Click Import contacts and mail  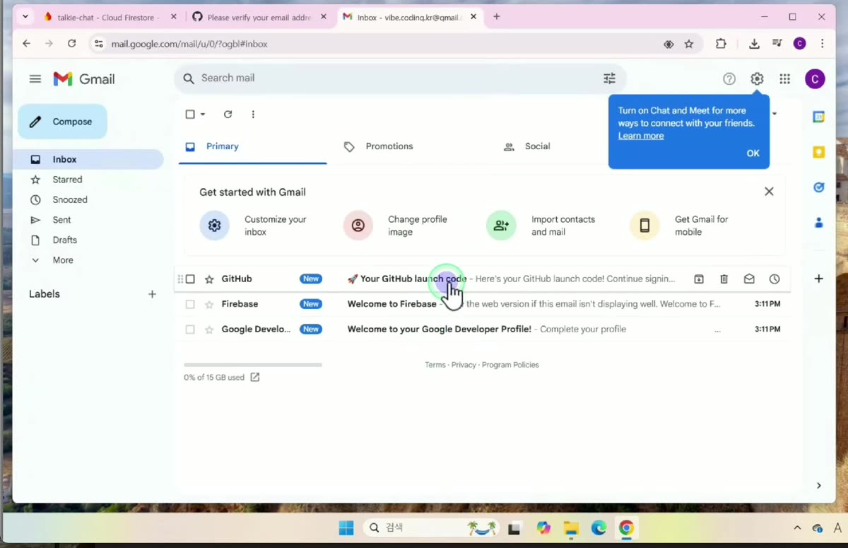coord(542,226)
